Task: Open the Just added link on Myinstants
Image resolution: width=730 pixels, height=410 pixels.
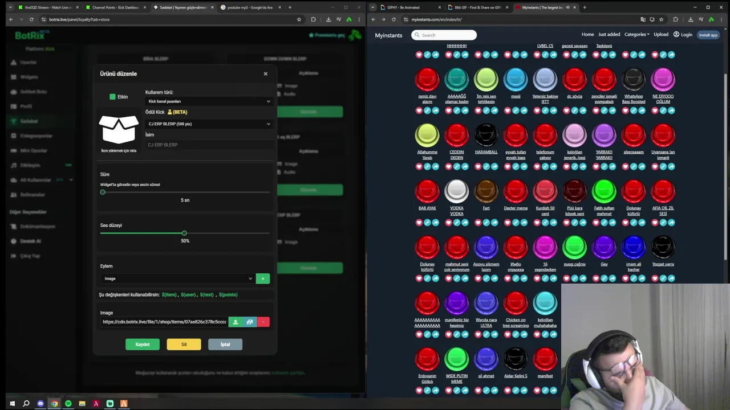Action: pyautogui.click(x=609, y=35)
